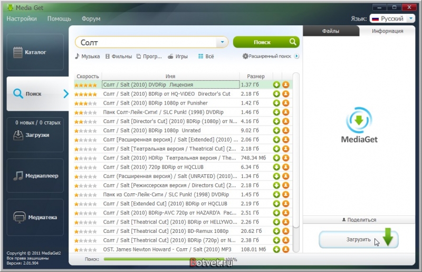422x272 pixels.
Task: Sort by Имя column header
Action: pyautogui.click(x=170, y=76)
